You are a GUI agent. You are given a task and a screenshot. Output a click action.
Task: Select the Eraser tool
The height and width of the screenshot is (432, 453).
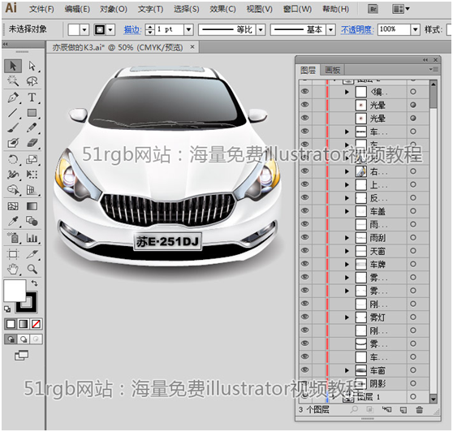click(32, 143)
